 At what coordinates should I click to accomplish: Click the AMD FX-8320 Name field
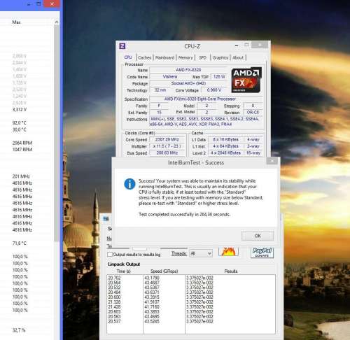pos(188,70)
